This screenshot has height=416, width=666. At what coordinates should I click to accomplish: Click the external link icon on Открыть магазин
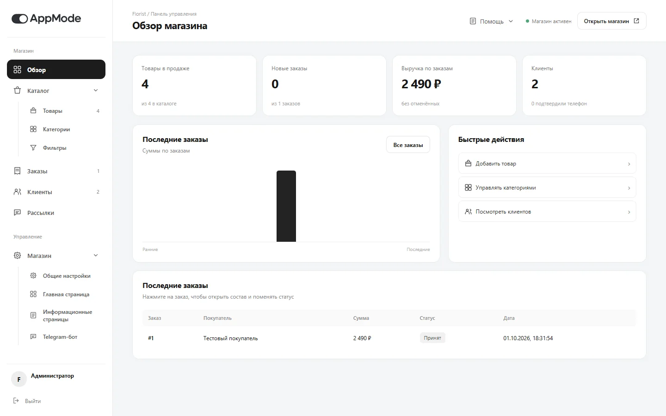(x=636, y=21)
